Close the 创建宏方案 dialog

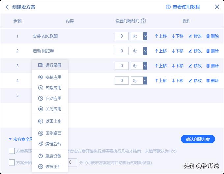(217, 7)
